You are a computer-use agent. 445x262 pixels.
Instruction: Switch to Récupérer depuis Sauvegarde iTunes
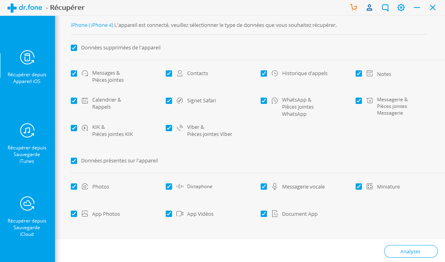(27, 143)
